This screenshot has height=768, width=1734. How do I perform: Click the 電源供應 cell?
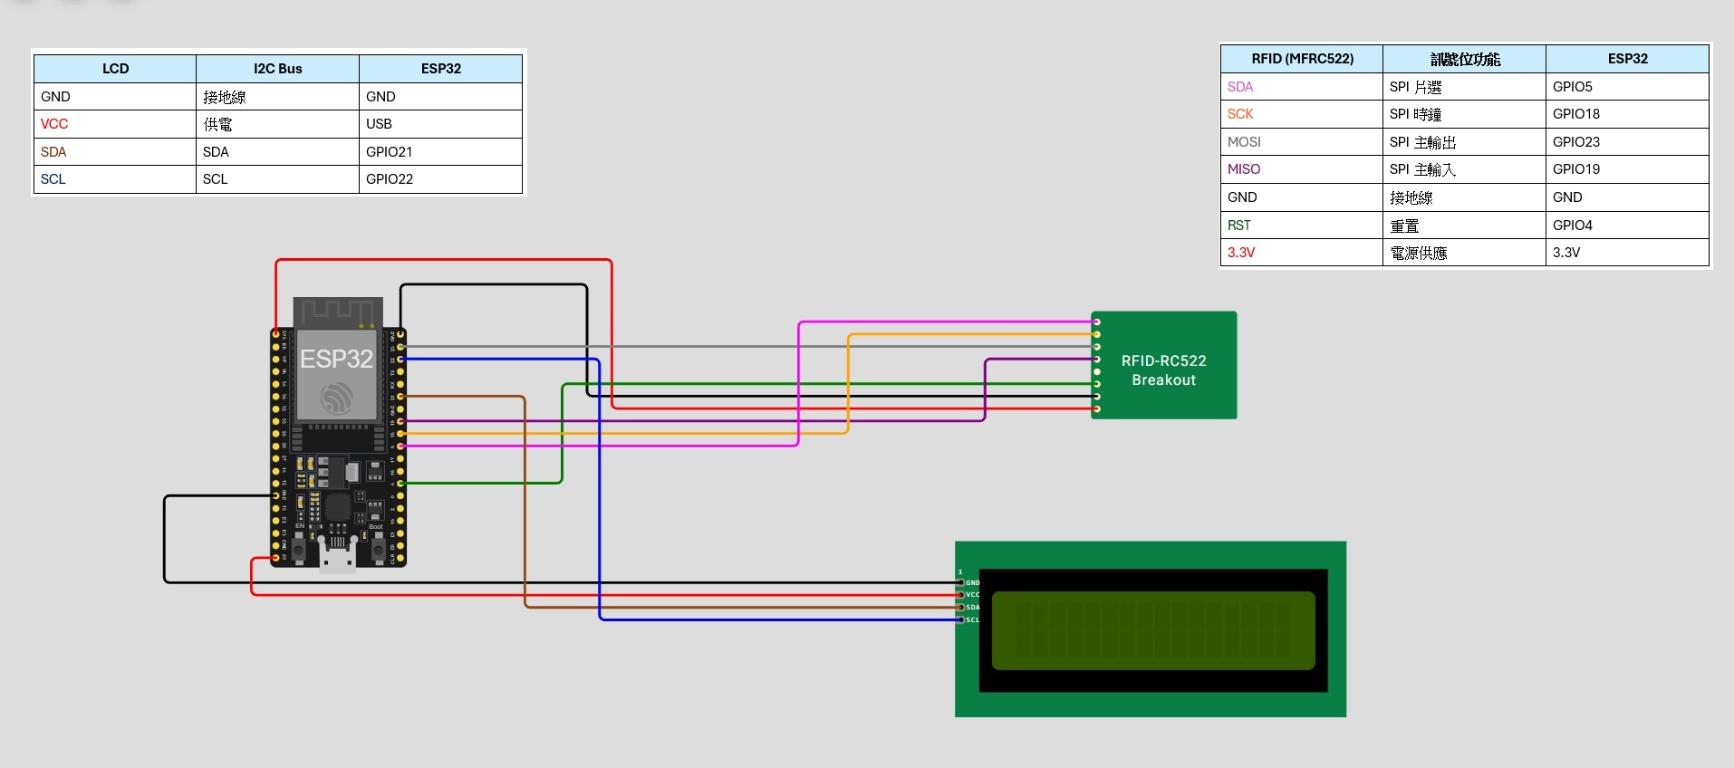1464,253
